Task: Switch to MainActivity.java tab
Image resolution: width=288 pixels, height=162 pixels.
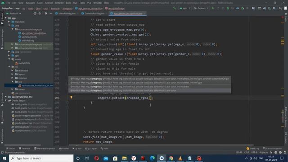Action: (67, 13)
